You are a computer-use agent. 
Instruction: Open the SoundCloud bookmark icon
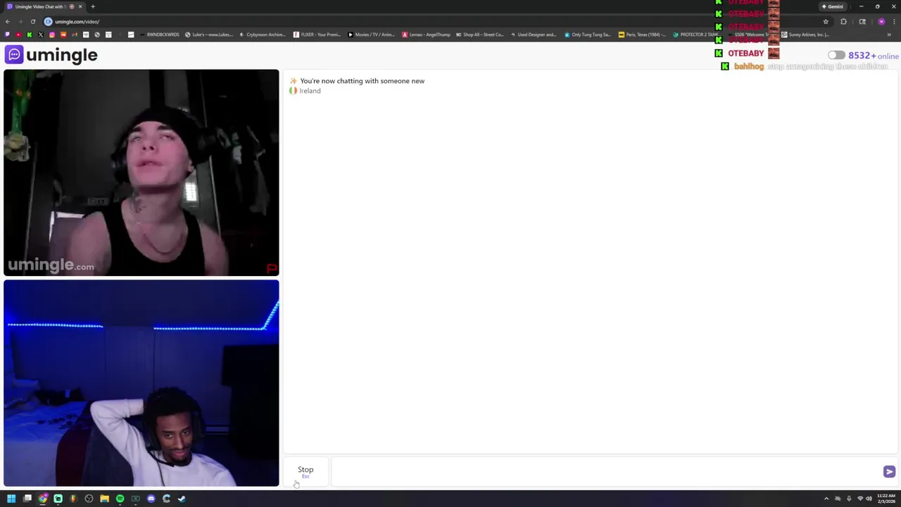(63, 35)
